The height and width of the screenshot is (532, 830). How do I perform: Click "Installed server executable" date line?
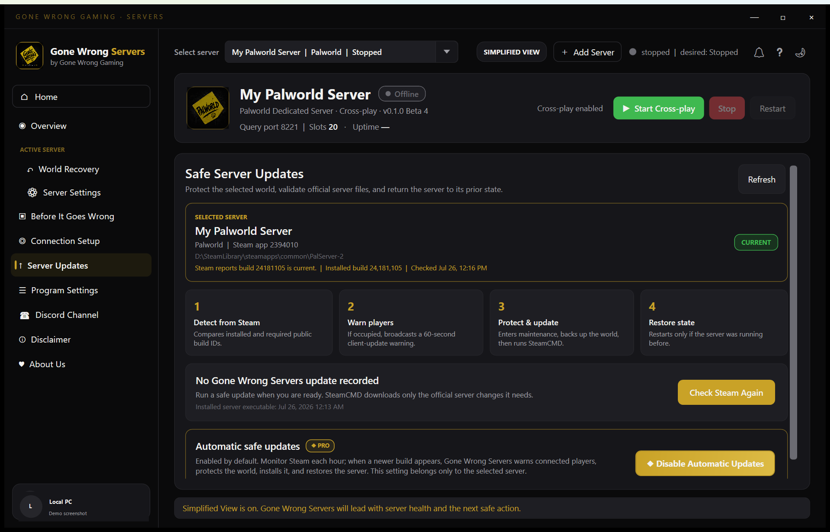[x=269, y=407]
